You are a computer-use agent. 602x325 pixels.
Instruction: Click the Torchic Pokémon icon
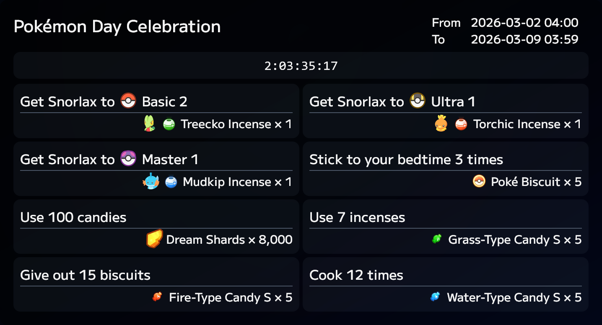441,124
